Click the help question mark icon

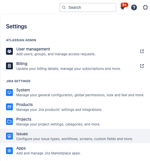[134, 7]
